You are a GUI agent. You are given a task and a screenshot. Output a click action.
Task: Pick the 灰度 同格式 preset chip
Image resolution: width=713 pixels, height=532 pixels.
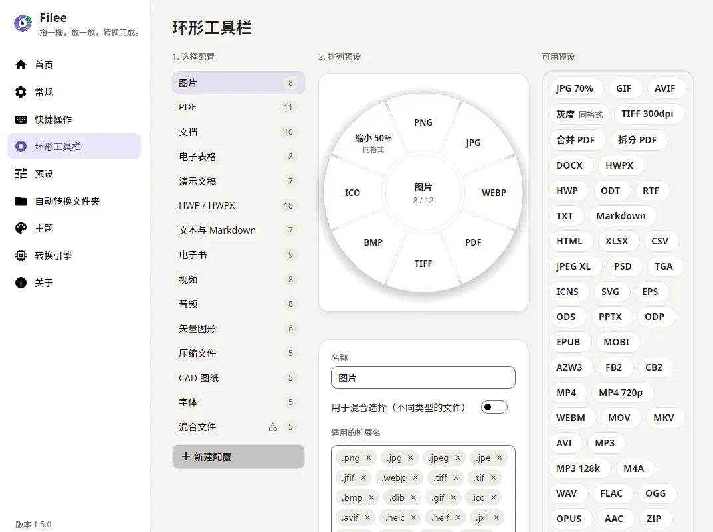(579, 114)
